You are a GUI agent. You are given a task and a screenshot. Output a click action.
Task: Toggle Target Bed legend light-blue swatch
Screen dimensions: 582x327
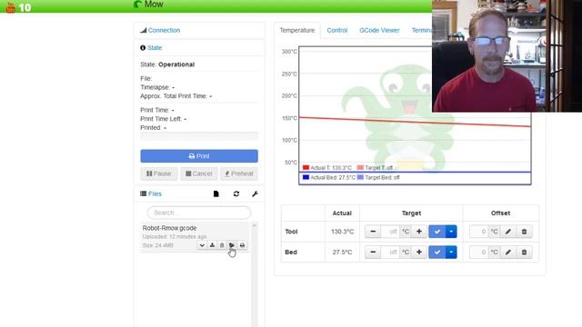pyautogui.click(x=360, y=177)
